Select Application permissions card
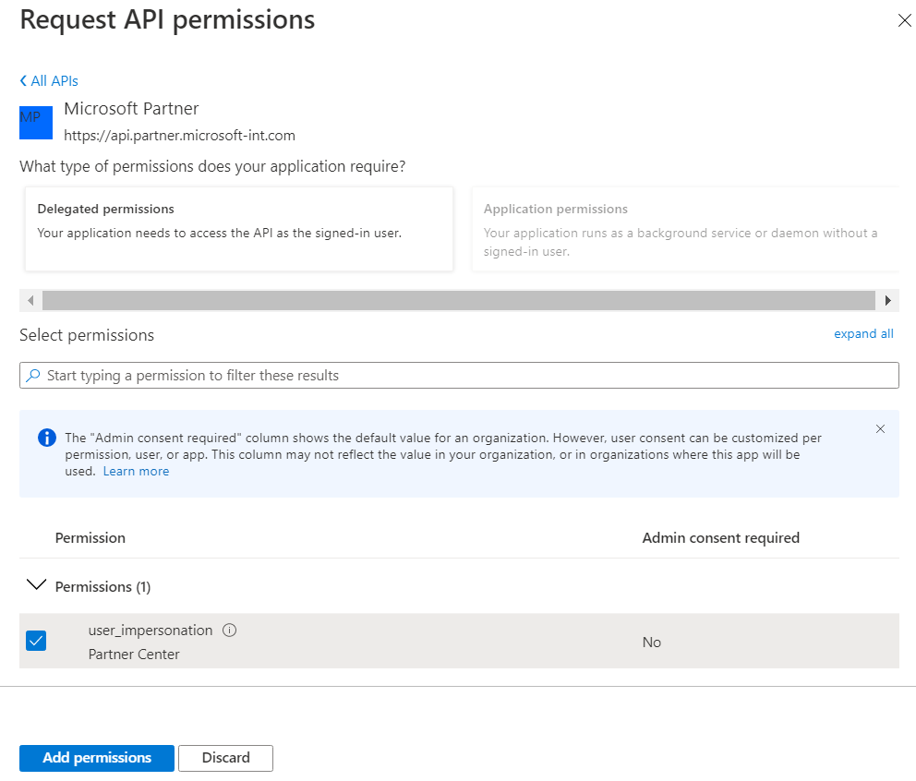Image resolution: width=916 pixels, height=781 pixels. [685, 228]
